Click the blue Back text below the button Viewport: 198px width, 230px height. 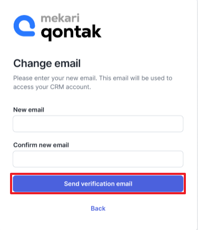pyautogui.click(x=98, y=208)
